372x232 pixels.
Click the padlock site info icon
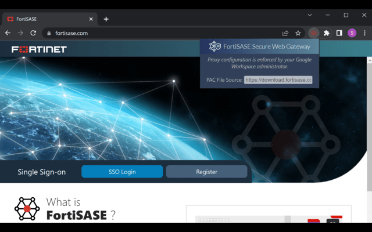click(x=49, y=33)
